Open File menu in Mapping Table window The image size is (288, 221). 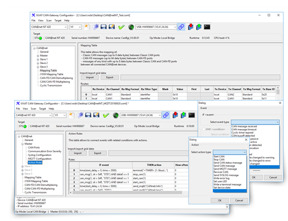point(33,21)
